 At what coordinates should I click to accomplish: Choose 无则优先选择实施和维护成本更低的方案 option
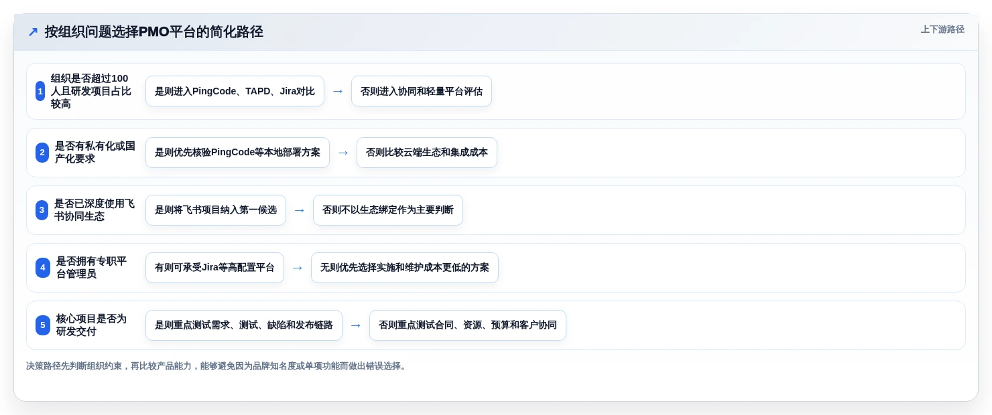click(405, 268)
